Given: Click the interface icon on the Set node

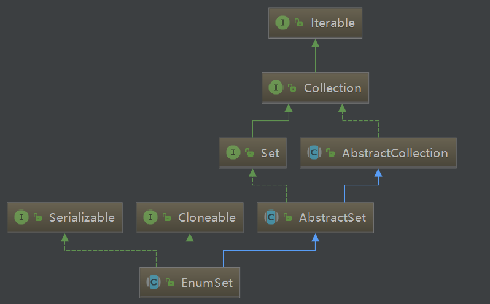Looking at the screenshot, I should click(x=233, y=153).
